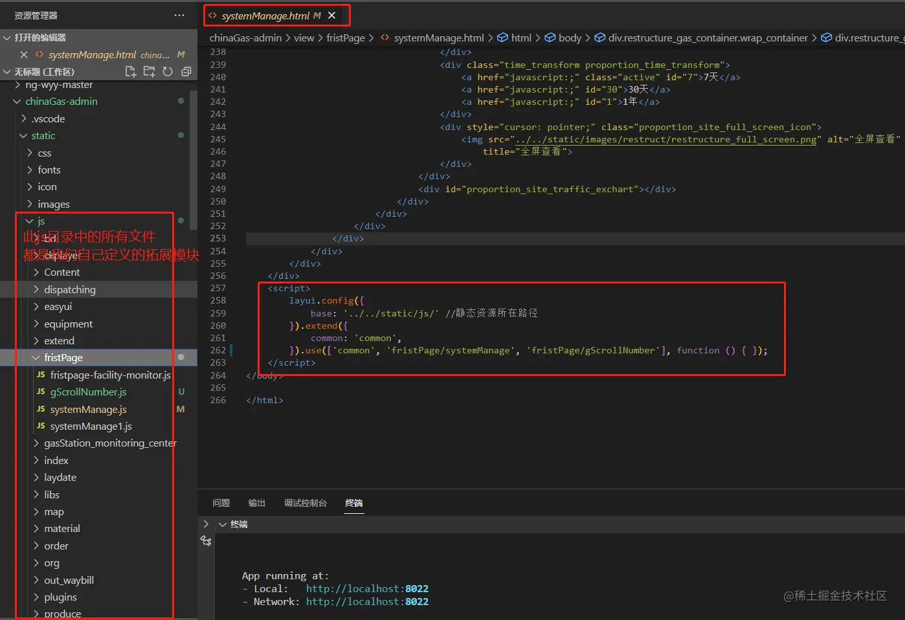Click the branching-nodes icon beside the terminal
The width and height of the screenshot is (905, 620).
pos(206,541)
